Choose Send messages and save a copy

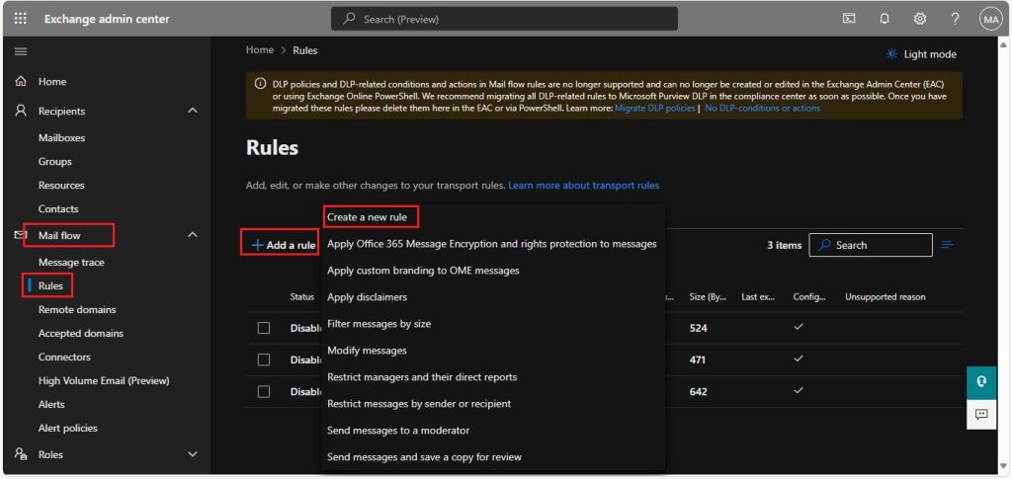(x=424, y=457)
